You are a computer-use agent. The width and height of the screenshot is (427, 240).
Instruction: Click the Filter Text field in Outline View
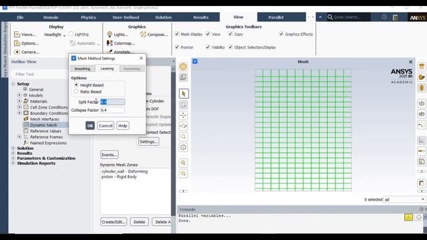pyautogui.click(x=39, y=74)
